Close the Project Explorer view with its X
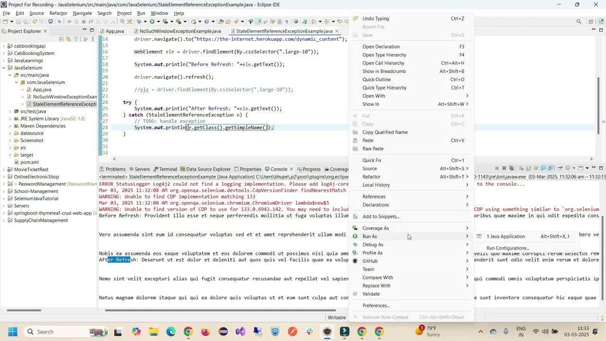Screen dimensions: 606x341 pos(45,31)
